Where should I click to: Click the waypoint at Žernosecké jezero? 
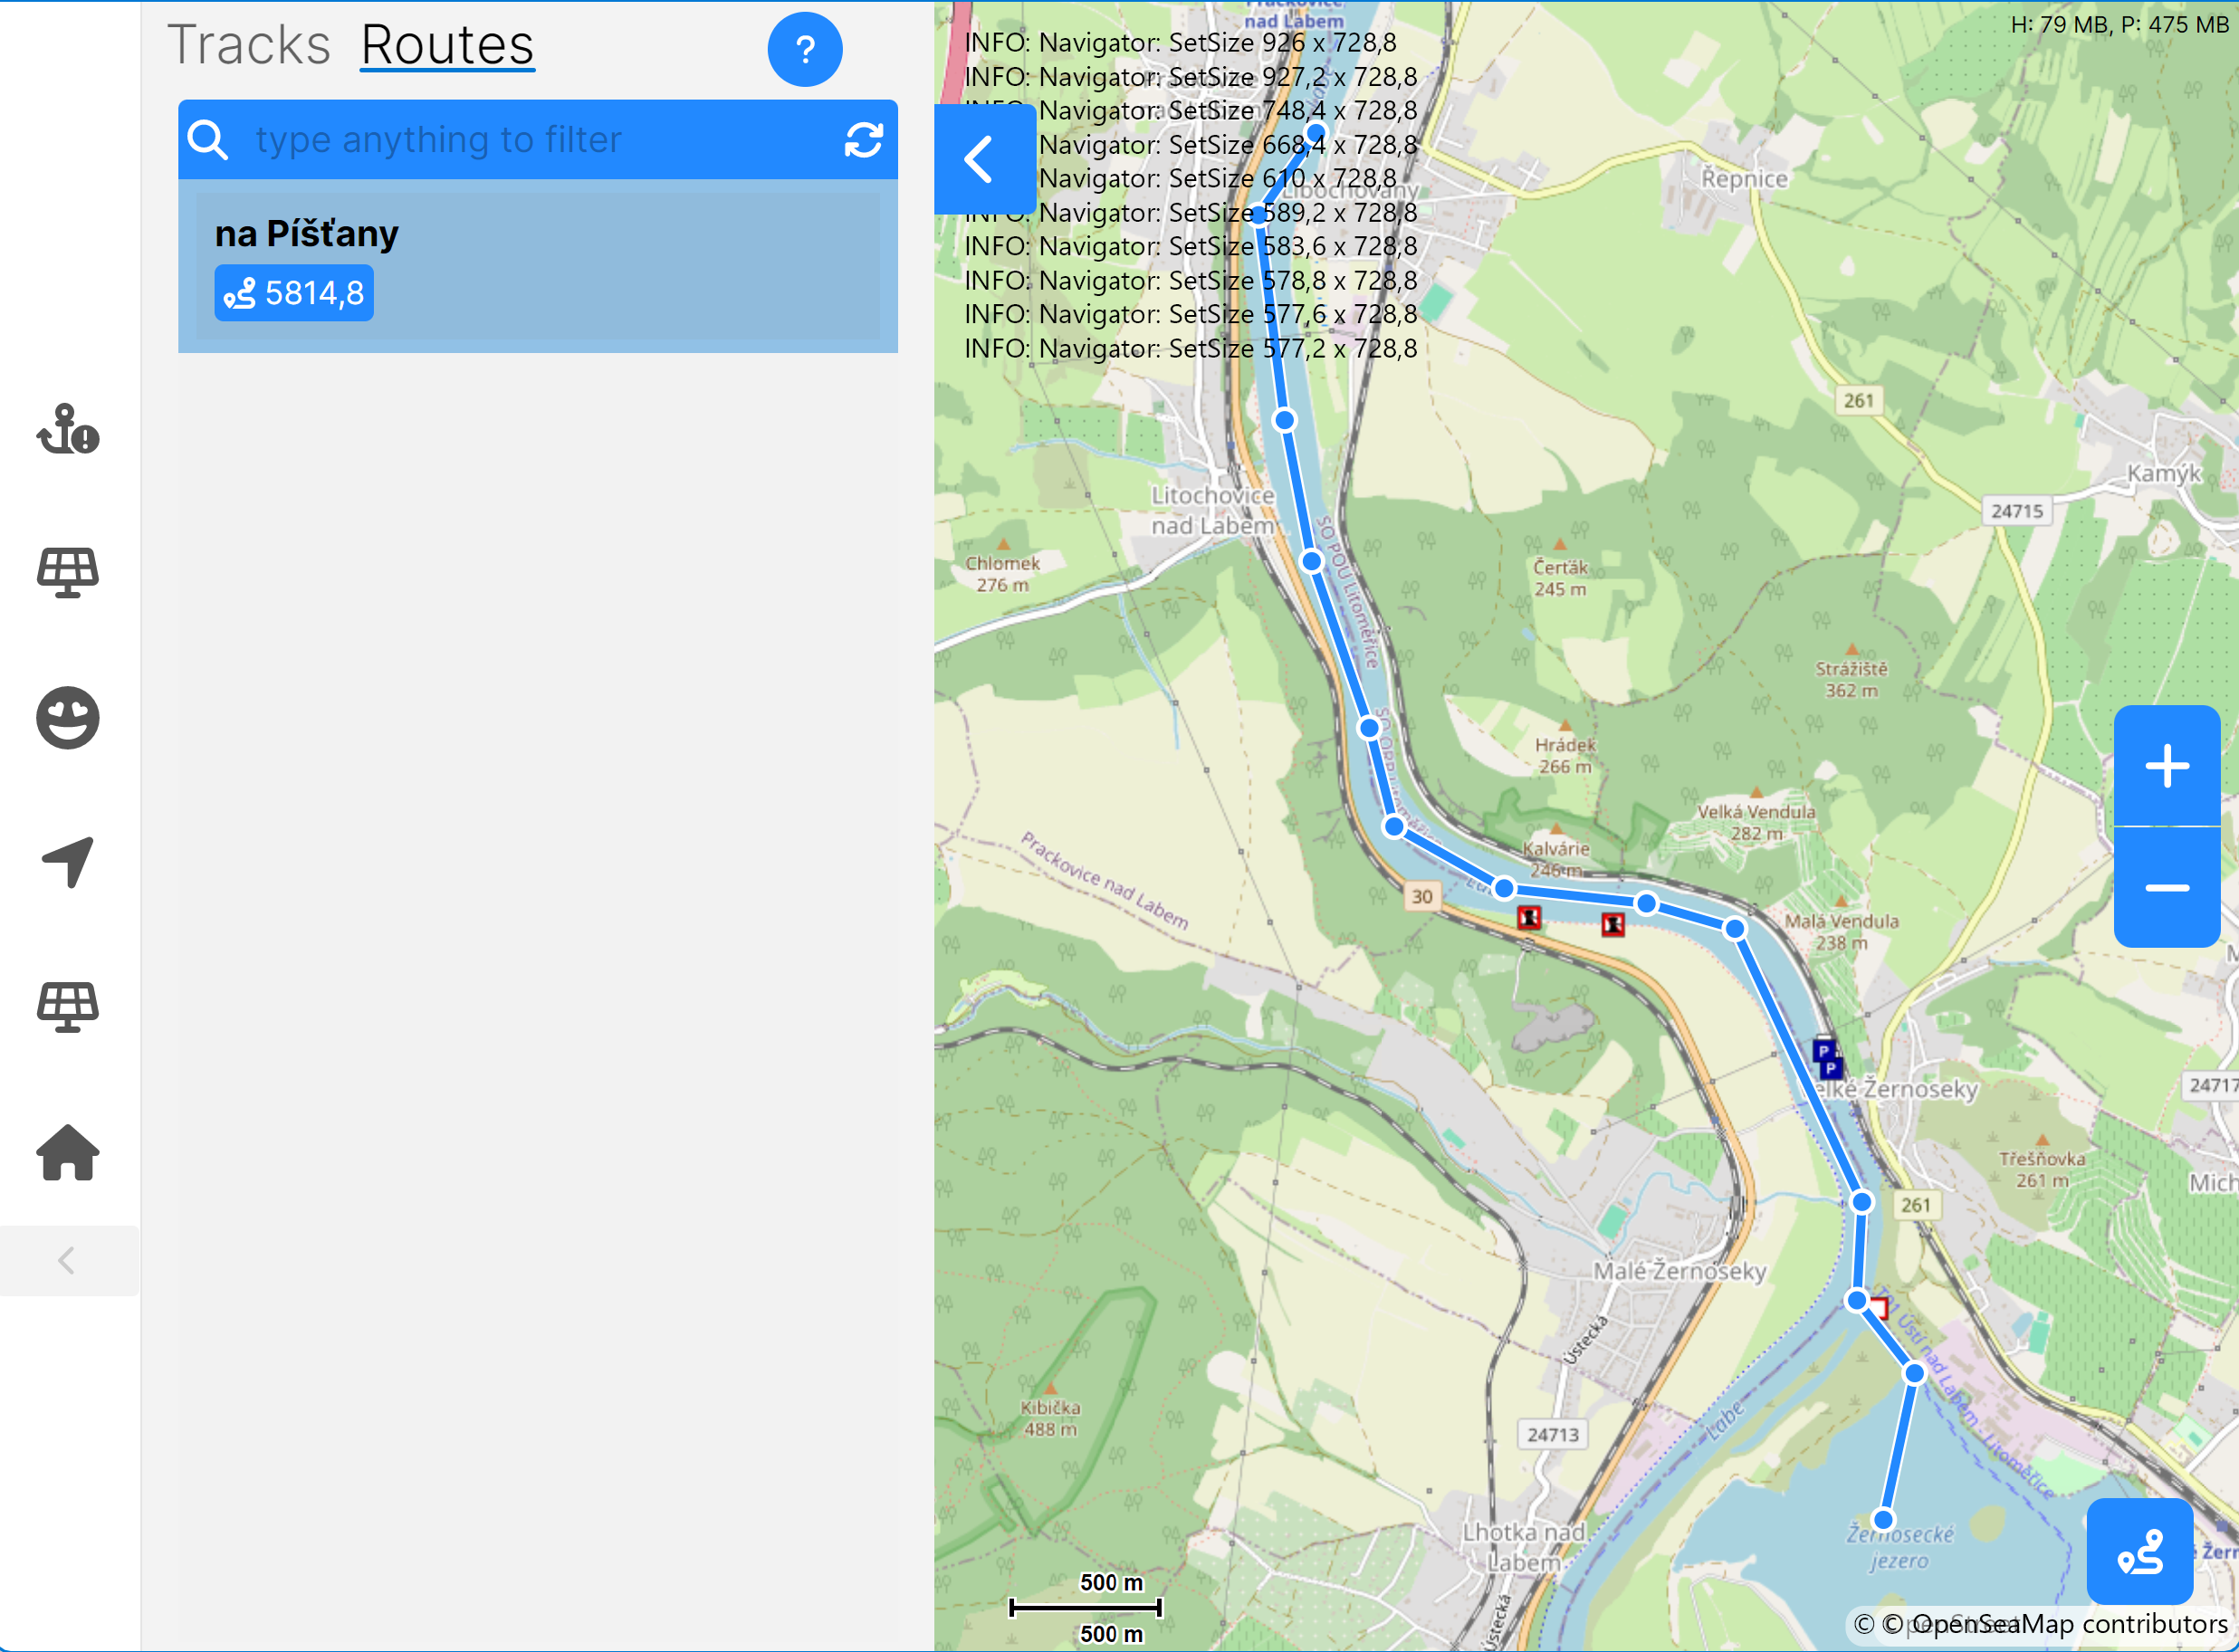[1884, 1520]
